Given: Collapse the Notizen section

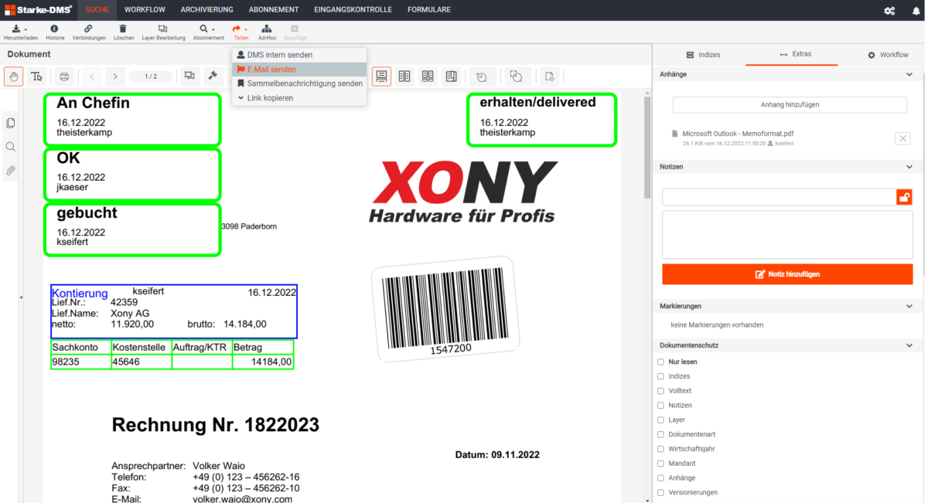Looking at the screenshot, I should [909, 167].
